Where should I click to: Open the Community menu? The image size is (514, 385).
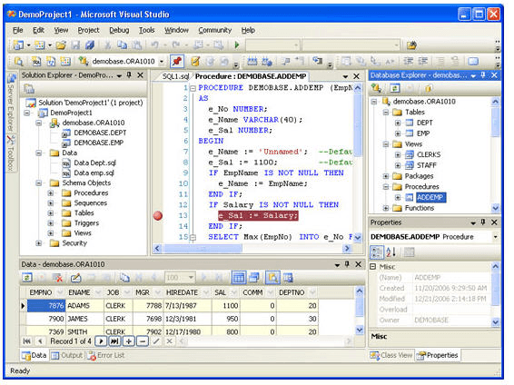[x=214, y=30]
